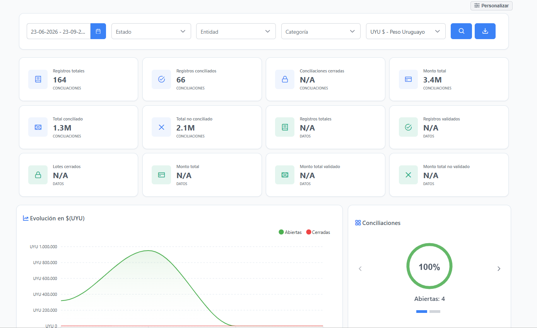Click the "164" registros totales value
Screen dimensions: 537x328
(x=60, y=80)
